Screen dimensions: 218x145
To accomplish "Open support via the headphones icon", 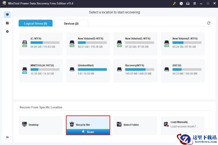I will pos(188,3).
